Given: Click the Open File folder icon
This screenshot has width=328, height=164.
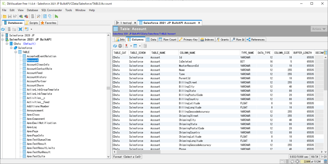Looking at the screenshot, I should tap(5, 16).
